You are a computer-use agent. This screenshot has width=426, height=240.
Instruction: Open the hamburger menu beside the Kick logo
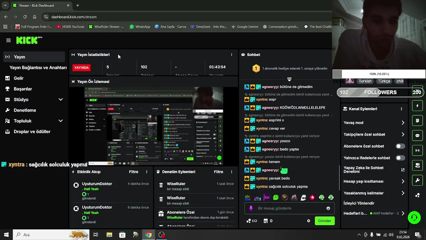[x=8, y=40]
